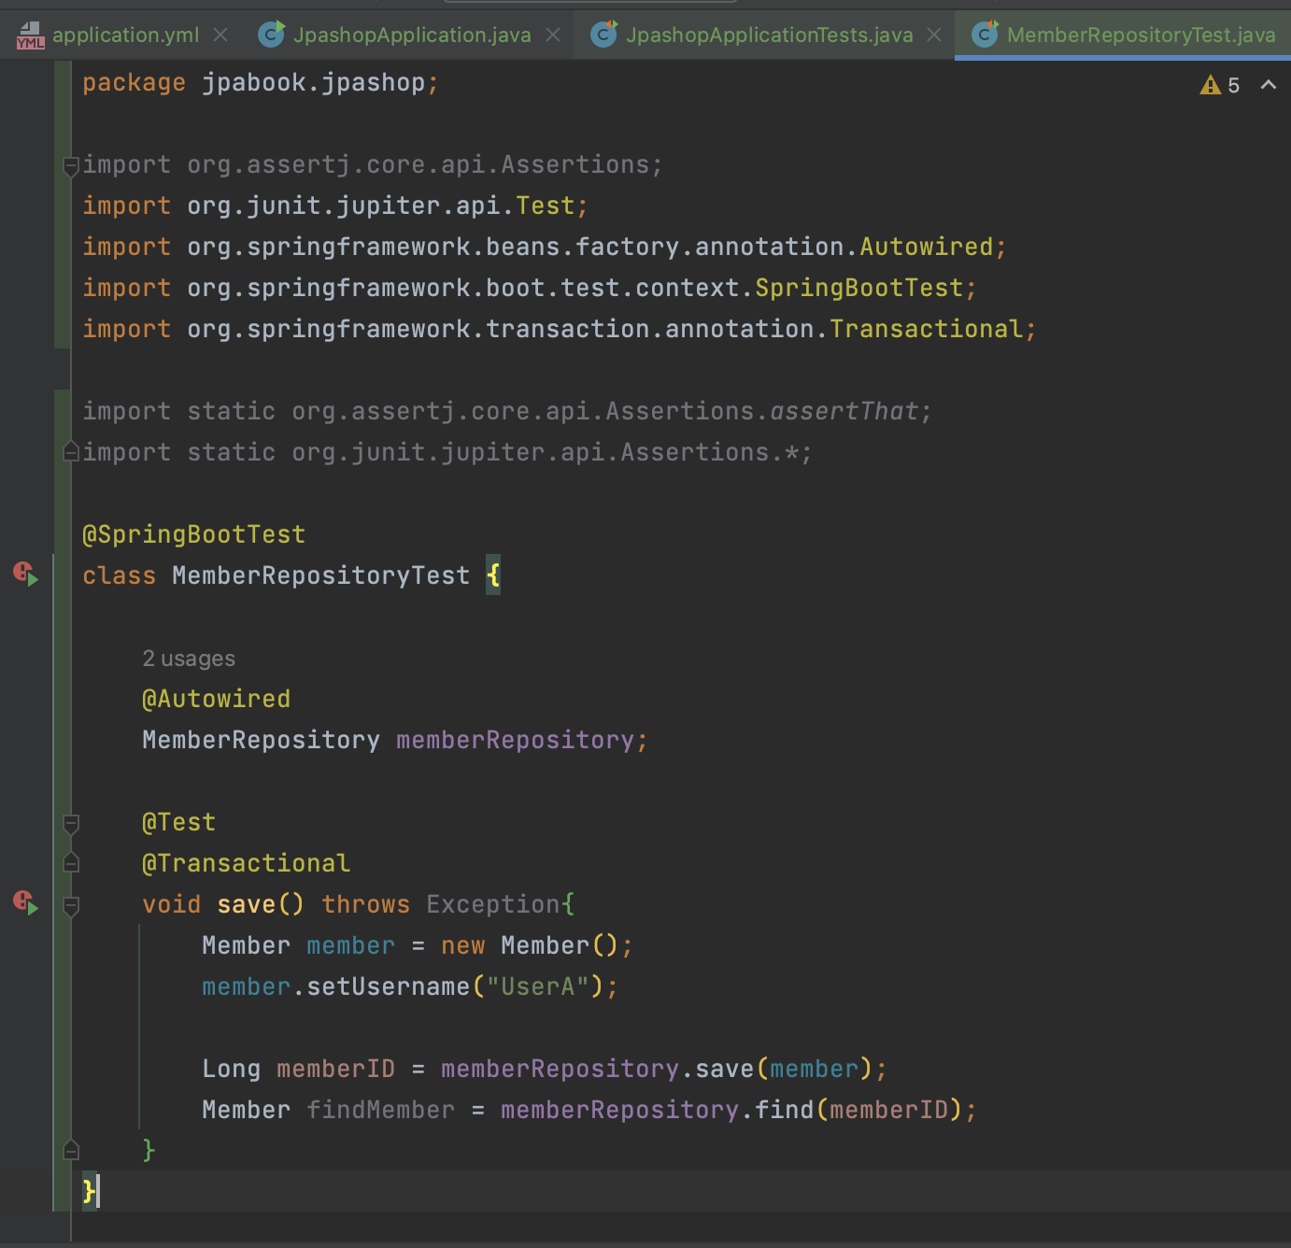Click the @SpringBootTest annotation
Image resolution: width=1291 pixels, height=1248 pixels.
click(194, 534)
